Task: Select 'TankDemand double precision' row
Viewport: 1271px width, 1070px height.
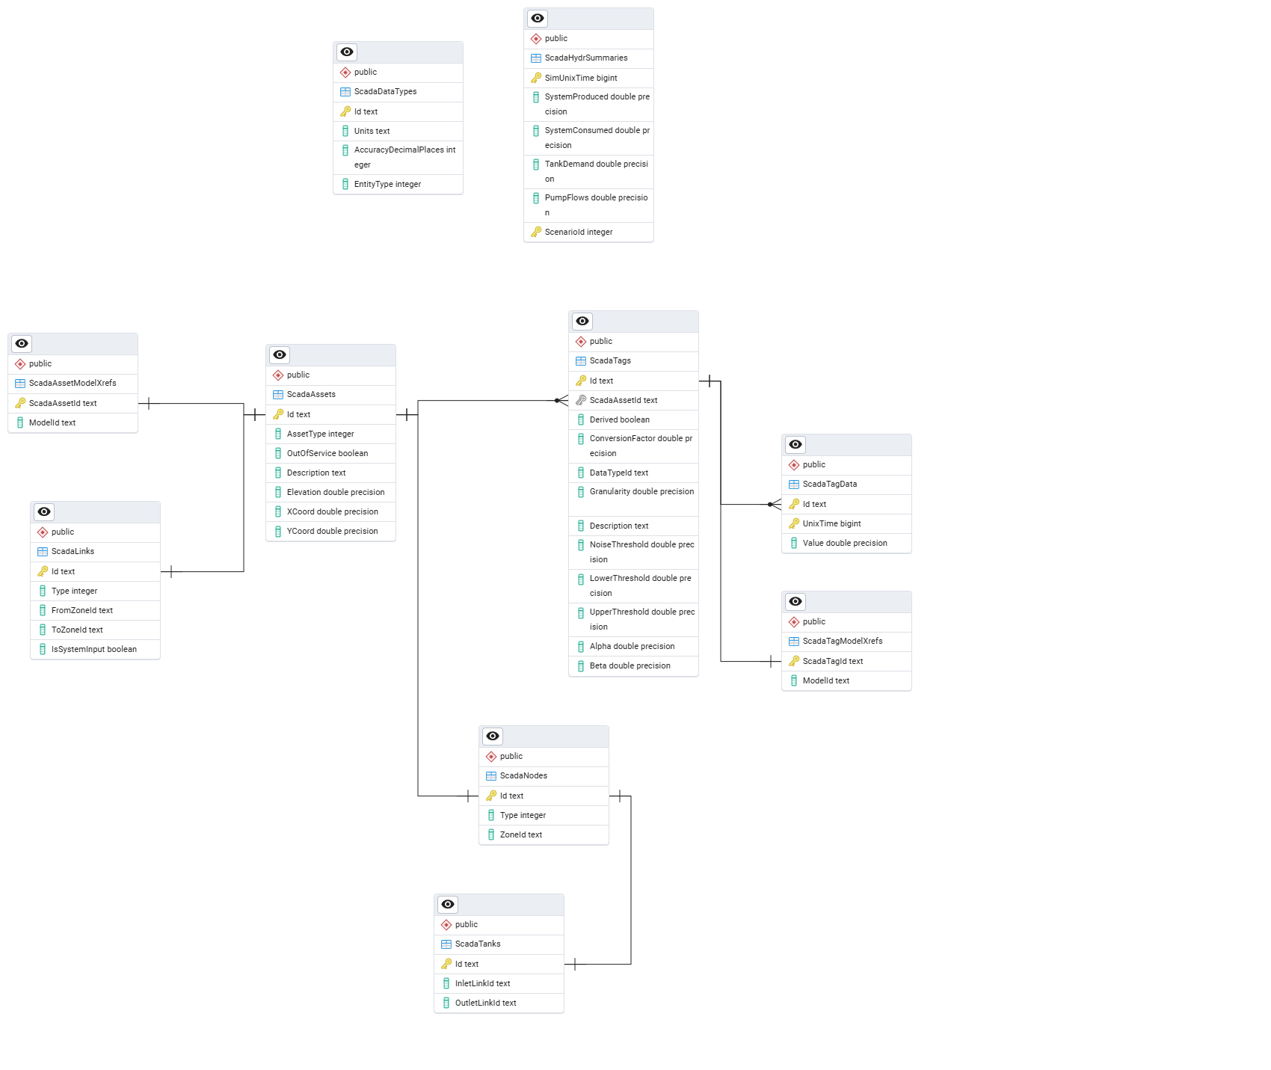Action: [588, 172]
